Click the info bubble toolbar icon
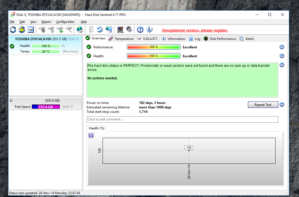 [x=149, y=30]
